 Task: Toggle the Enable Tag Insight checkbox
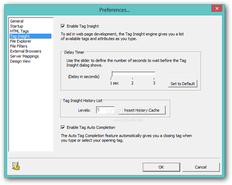pyautogui.click(x=63, y=26)
